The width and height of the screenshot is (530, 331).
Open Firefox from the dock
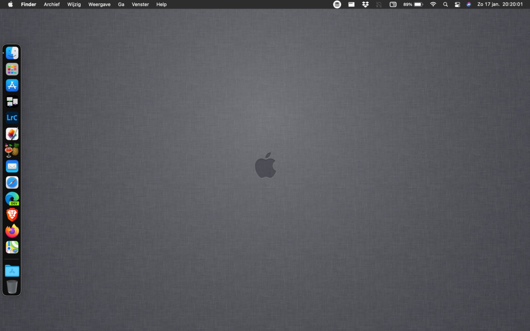12,231
